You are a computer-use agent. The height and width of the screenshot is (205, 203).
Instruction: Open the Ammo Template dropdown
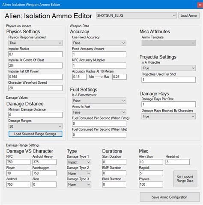point(169,43)
